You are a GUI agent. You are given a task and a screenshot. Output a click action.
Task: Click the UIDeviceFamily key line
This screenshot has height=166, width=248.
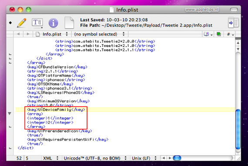[x=56, y=110]
